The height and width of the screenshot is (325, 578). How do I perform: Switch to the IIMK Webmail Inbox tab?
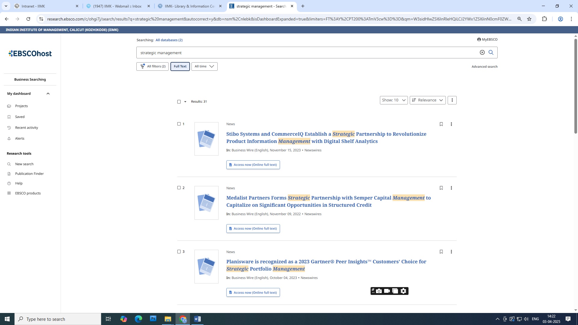117,6
